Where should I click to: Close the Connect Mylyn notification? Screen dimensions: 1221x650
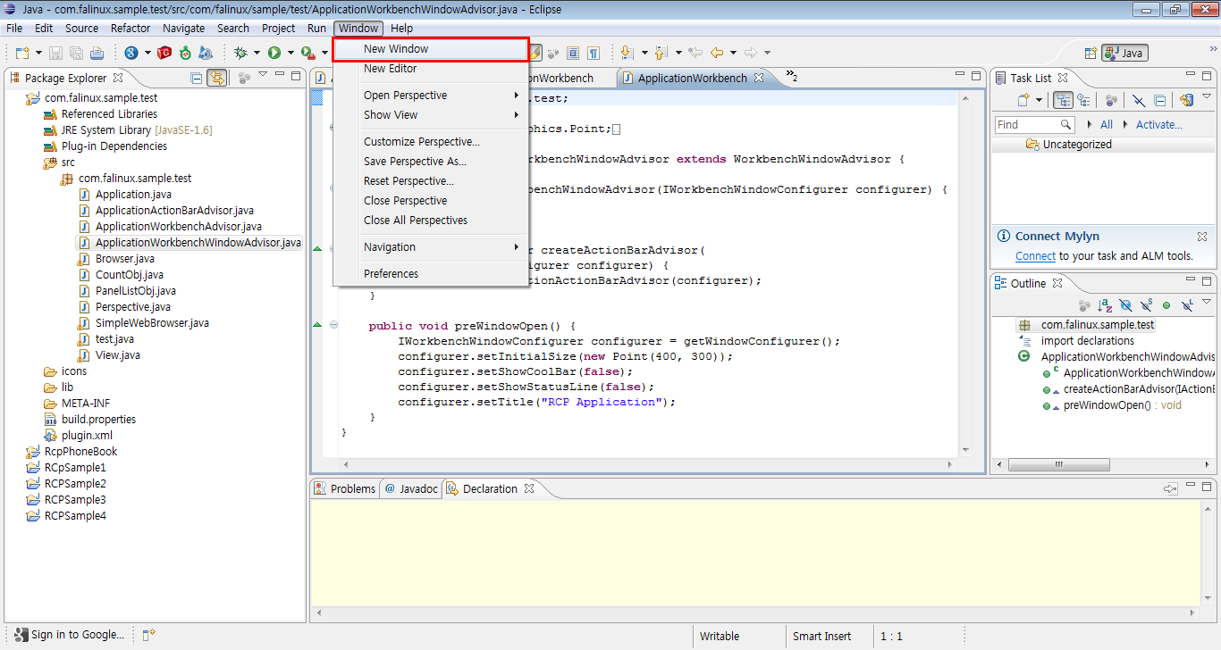1202,237
